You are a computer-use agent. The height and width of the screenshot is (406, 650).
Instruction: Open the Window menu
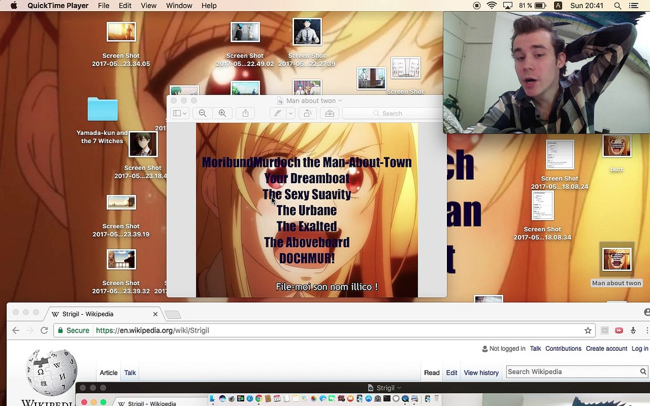pyautogui.click(x=179, y=6)
